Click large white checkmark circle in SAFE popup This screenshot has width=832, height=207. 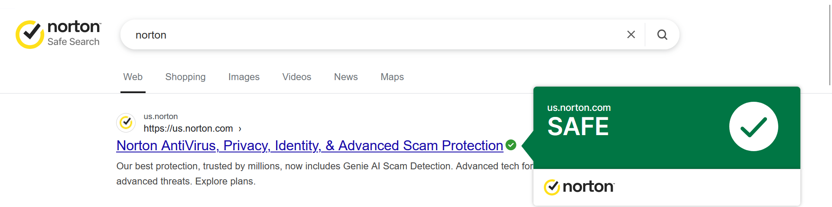point(754,126)
